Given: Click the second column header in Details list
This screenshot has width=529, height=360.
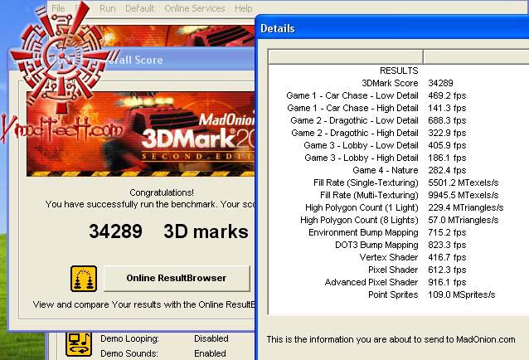Looking at the screenshot, I should pos(476,56).
